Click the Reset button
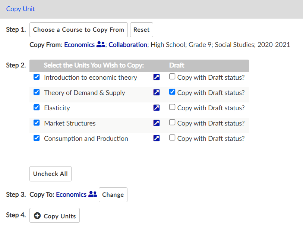The width and height of the screenshot is (303, 225). point(142,30)
